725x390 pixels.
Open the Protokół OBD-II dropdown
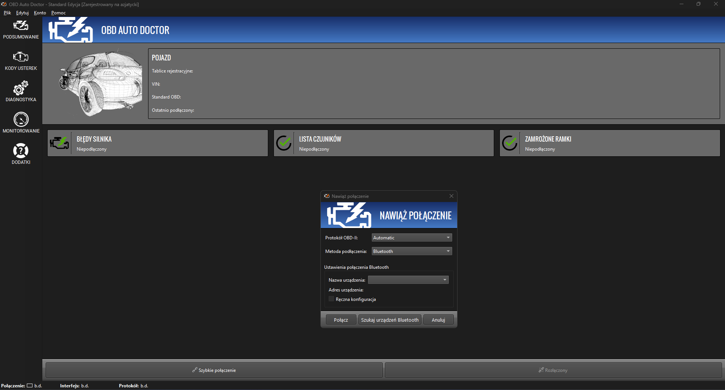click(412, 237)
